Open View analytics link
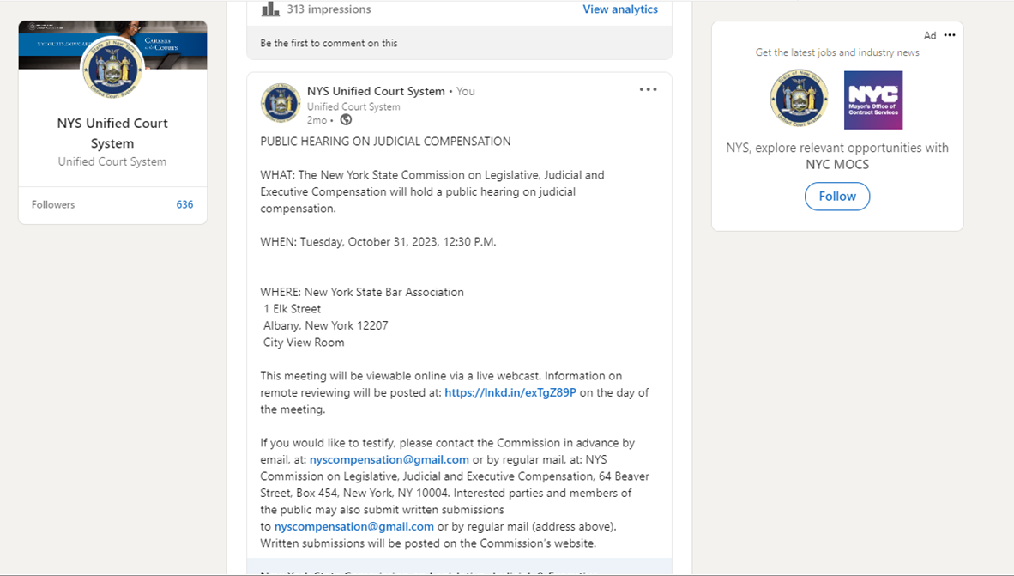Viewport: 1014px width, 576px height. (620, 9)
